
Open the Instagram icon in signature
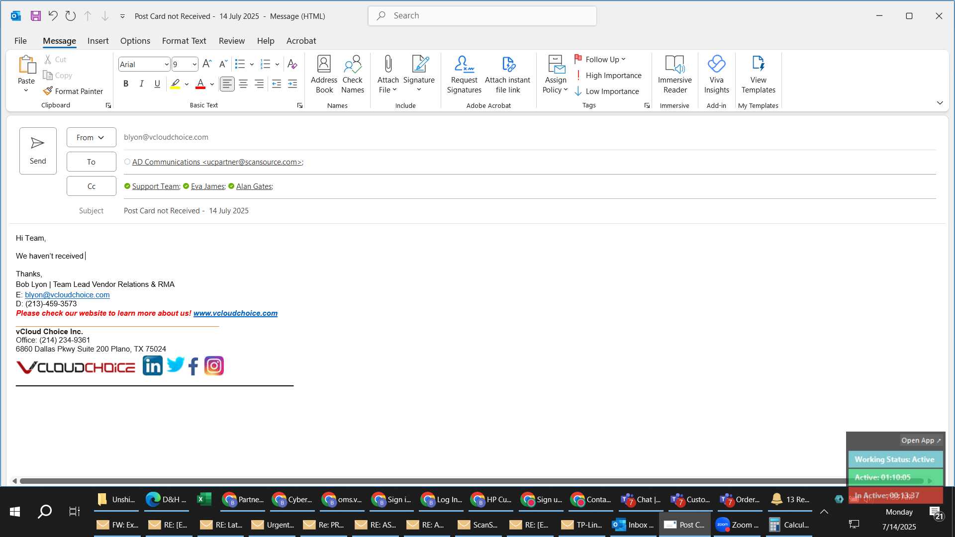coord(214,366)
